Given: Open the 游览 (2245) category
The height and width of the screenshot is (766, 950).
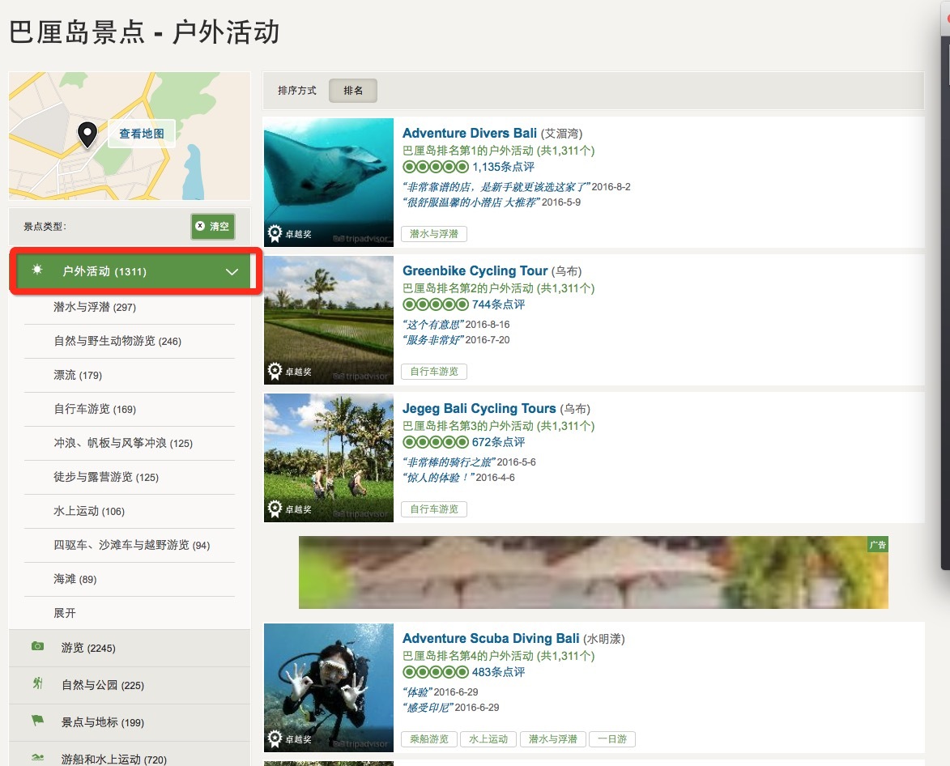Looking at the screenshot, I should pyautogui.click(x=130, y=648).
